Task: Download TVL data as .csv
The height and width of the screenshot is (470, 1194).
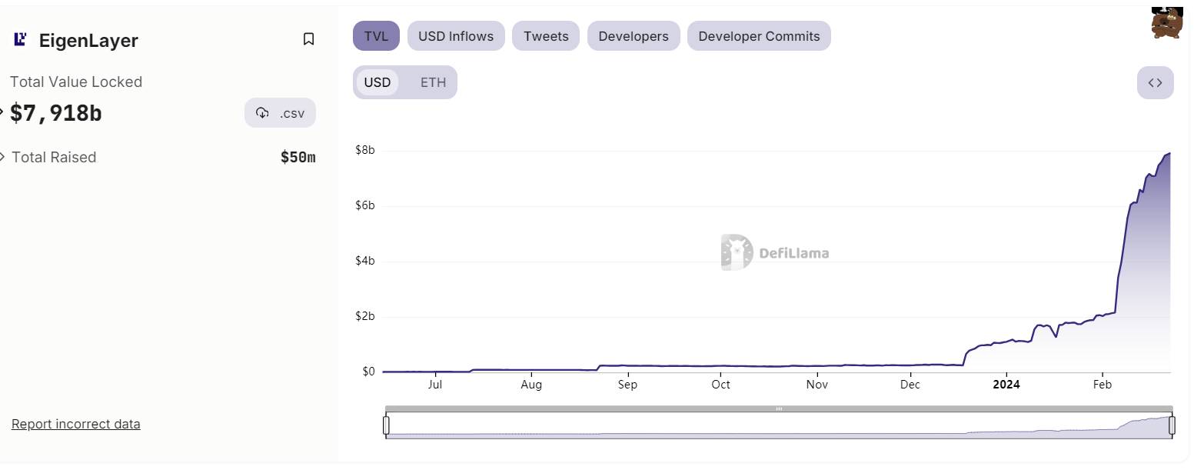Action: coord(280,113)
